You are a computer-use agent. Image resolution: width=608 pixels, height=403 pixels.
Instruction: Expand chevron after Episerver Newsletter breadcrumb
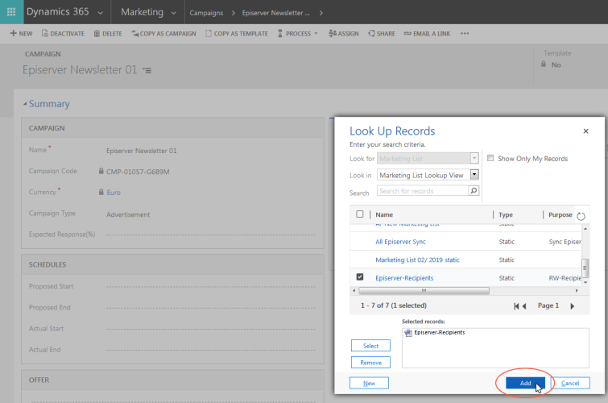coord(321,13)
